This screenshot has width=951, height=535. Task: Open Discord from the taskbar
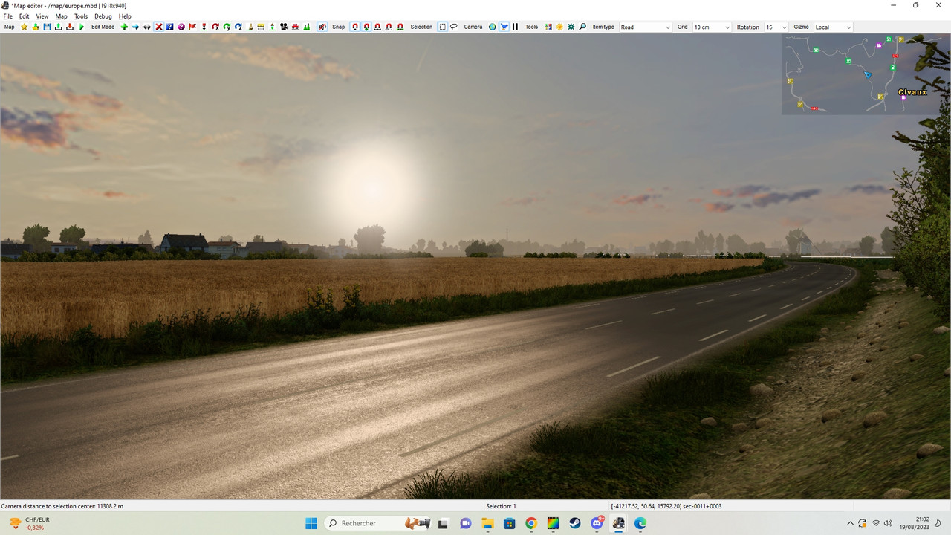pyautogui.click(x=597, y=523)
